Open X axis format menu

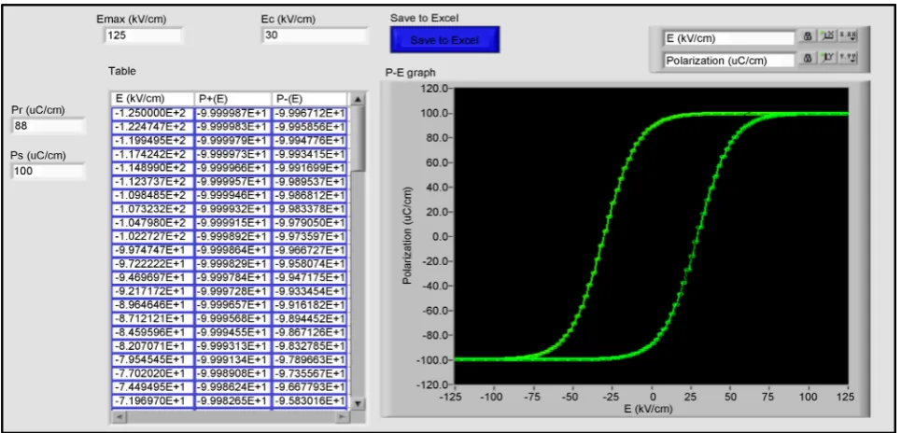click(848, 36)
